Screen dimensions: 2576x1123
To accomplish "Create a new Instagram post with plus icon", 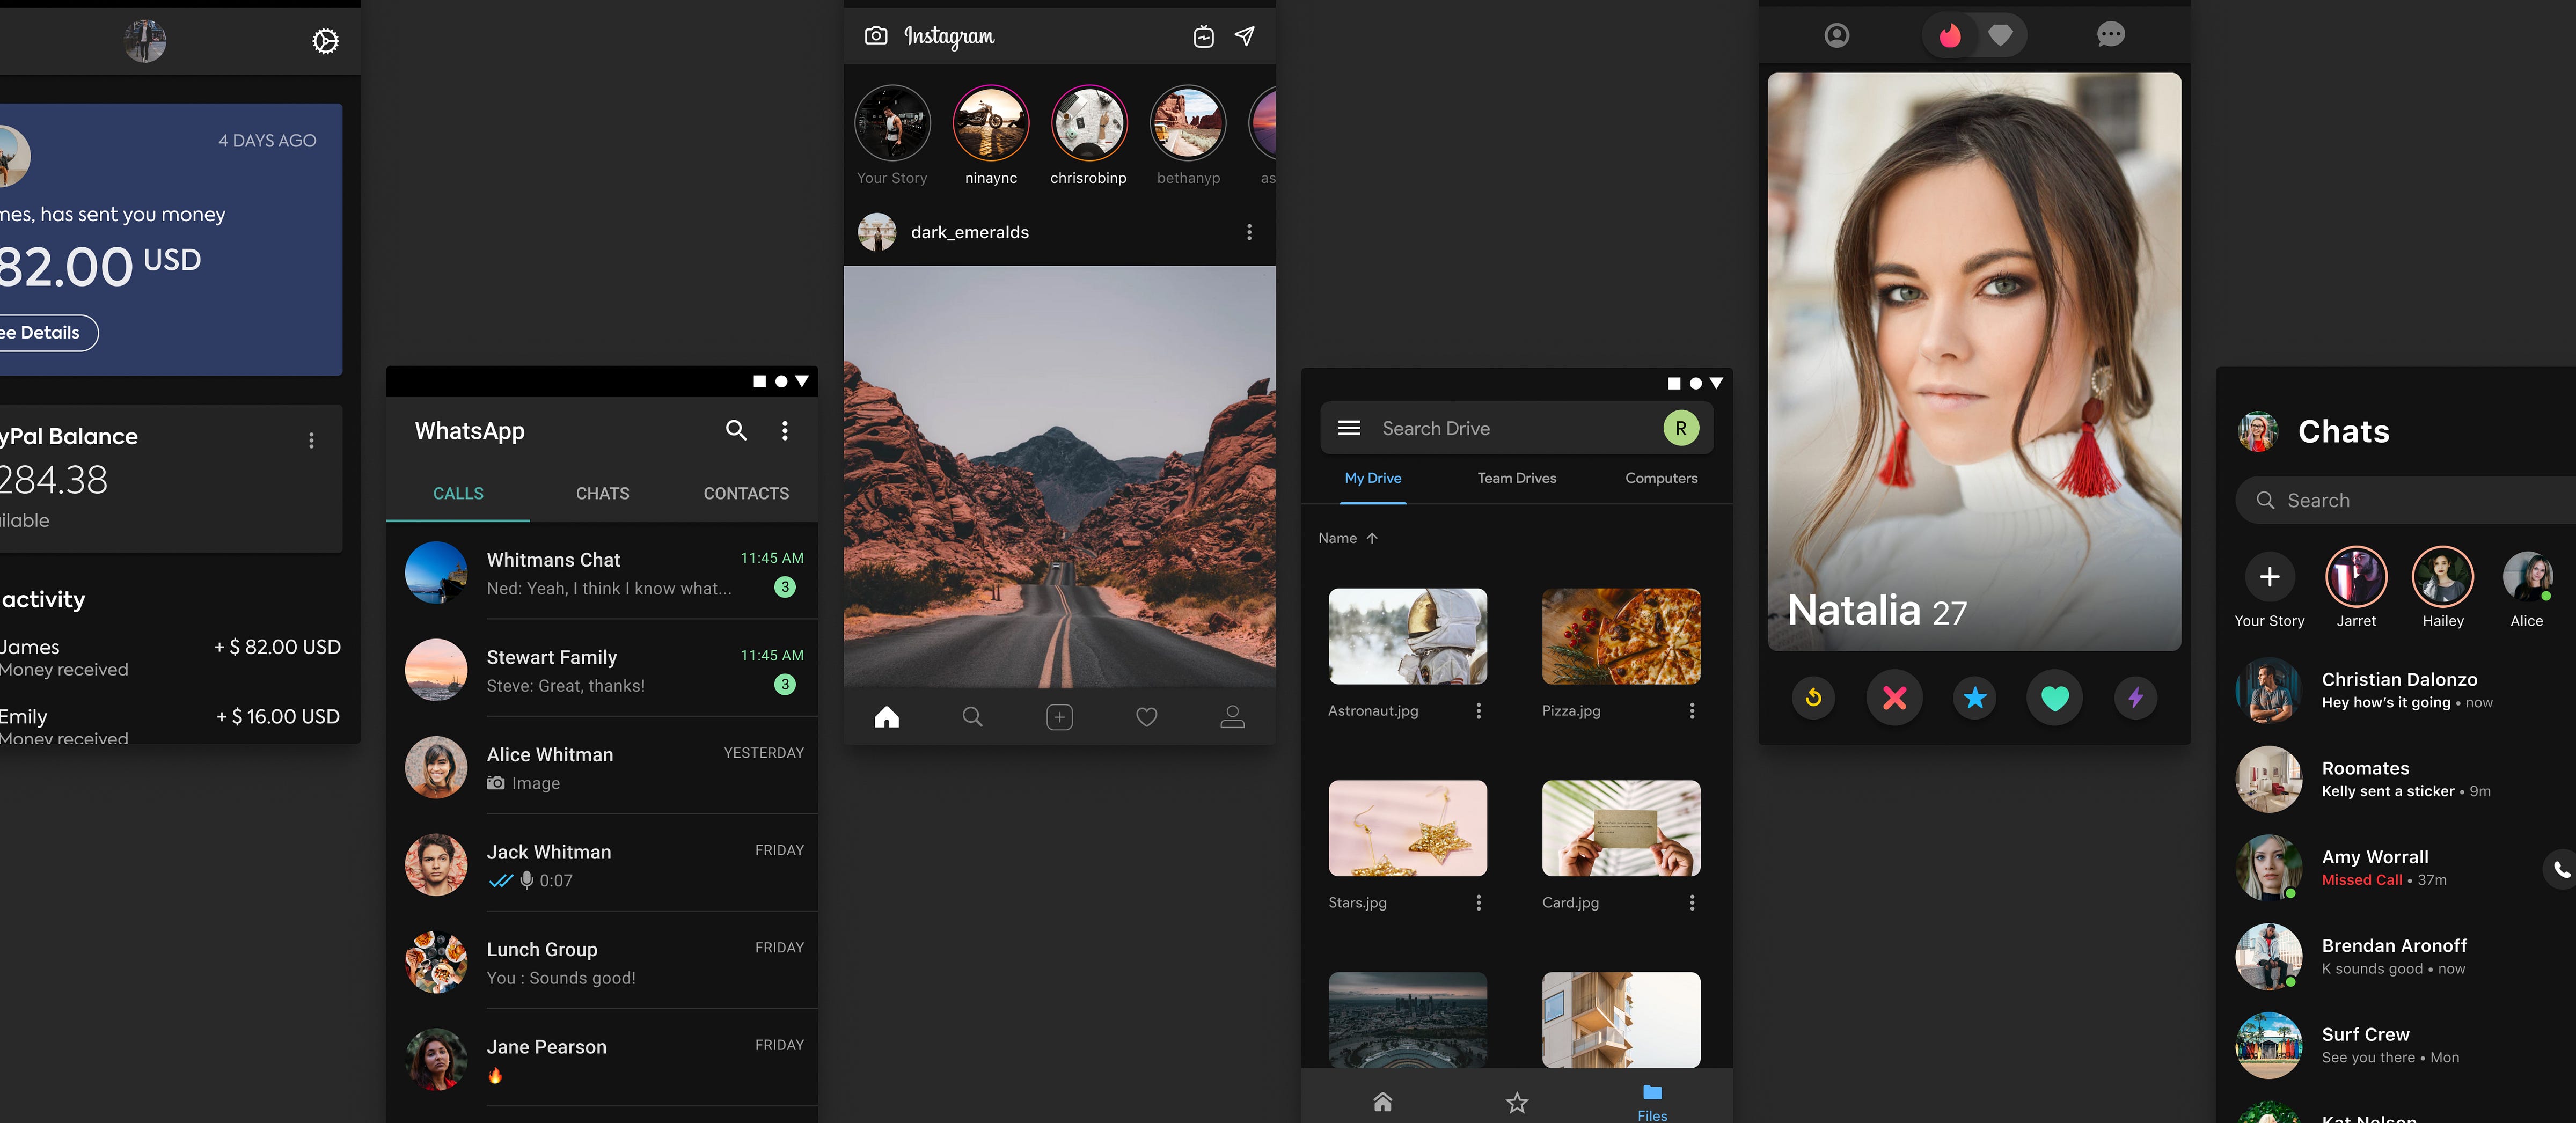I will point(1059,716).
